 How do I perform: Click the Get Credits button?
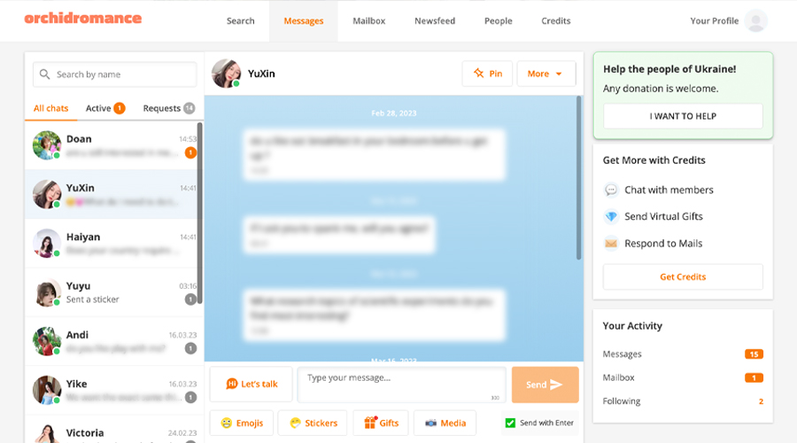[683, 276]
